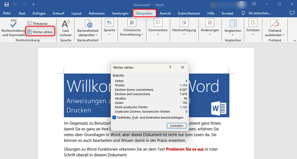This screenshot has height=159, width=297.
Task: Expand the Barrierefreiheit überprüfen dropdown arrow
Action: [96, 35]
